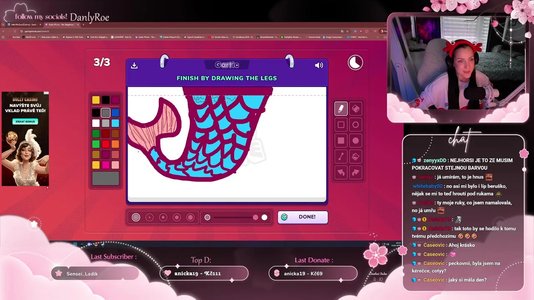Viewport: 534px width, 300px height.
Task: Choose the dark red color swatch
Action: click(x=106, y=133)
